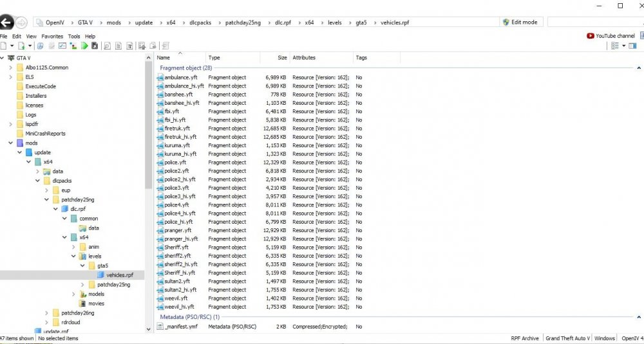Collapse the mods tree node
Image resolution: width=644 pixels, height=344 pixels.
[x=11, y=143]
